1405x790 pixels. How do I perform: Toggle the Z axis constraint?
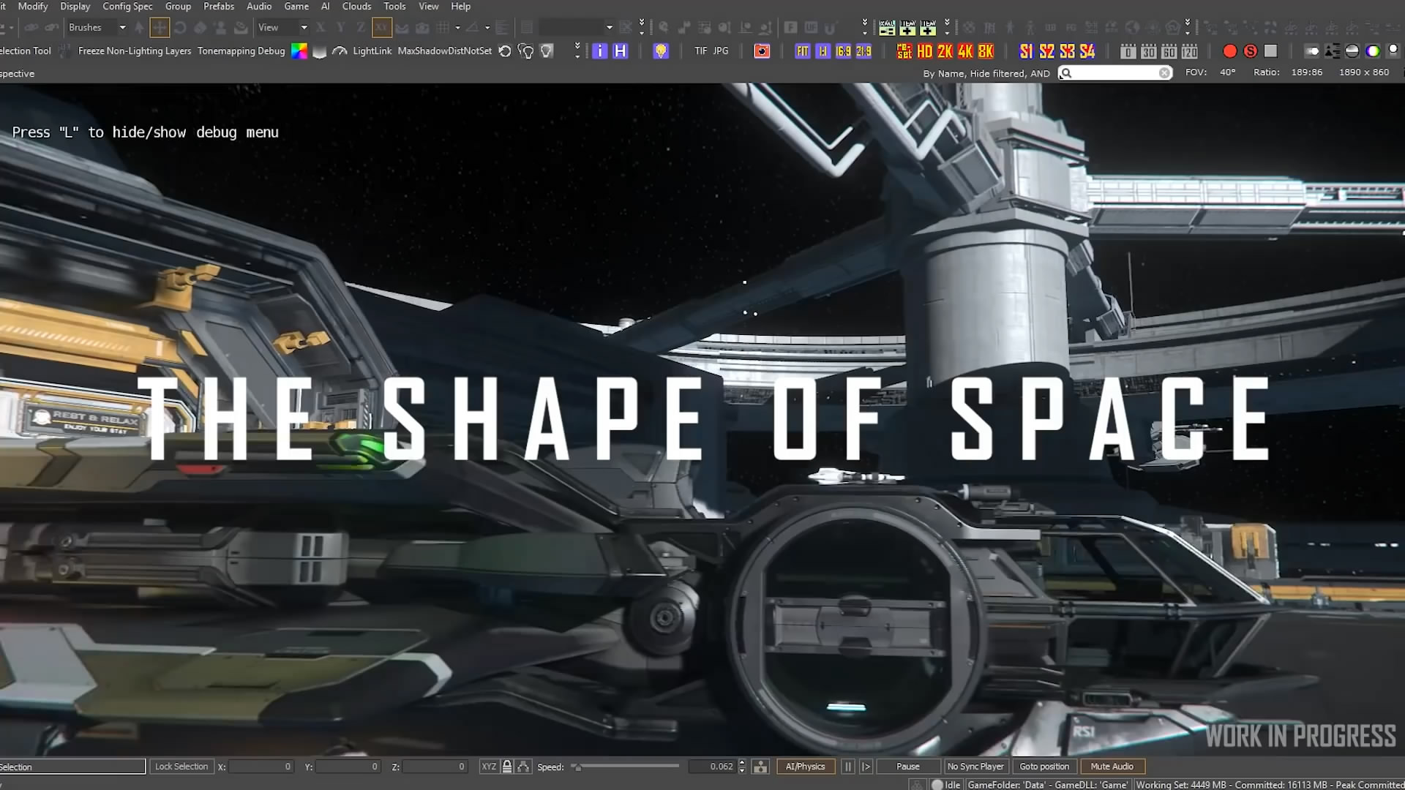point(361,28)
